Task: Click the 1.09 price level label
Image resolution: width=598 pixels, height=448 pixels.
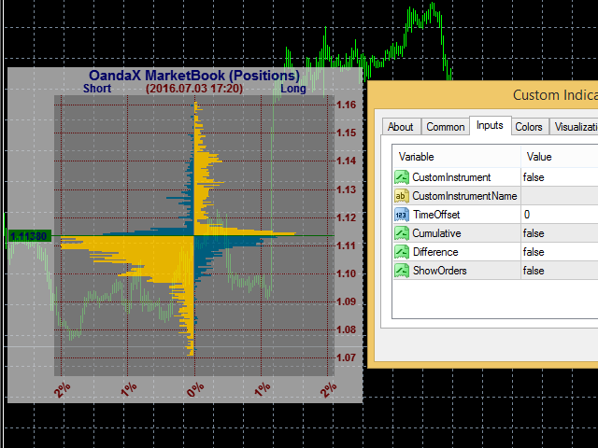Action: coord(347,301)
